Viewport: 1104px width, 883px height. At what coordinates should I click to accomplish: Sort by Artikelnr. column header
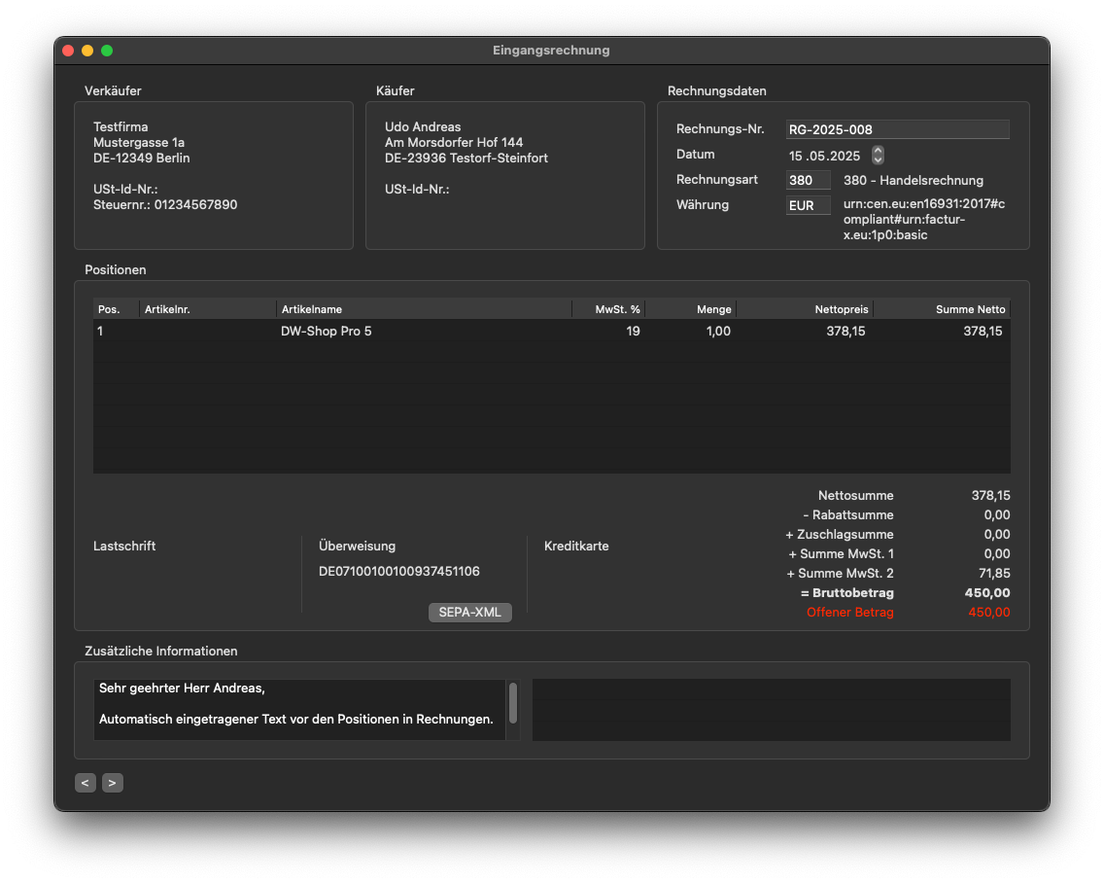pos(208,309)
